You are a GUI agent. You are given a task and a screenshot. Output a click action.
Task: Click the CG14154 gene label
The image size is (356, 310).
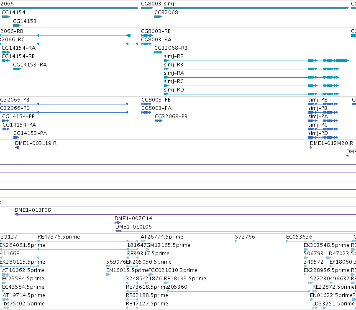click(13, 13)
